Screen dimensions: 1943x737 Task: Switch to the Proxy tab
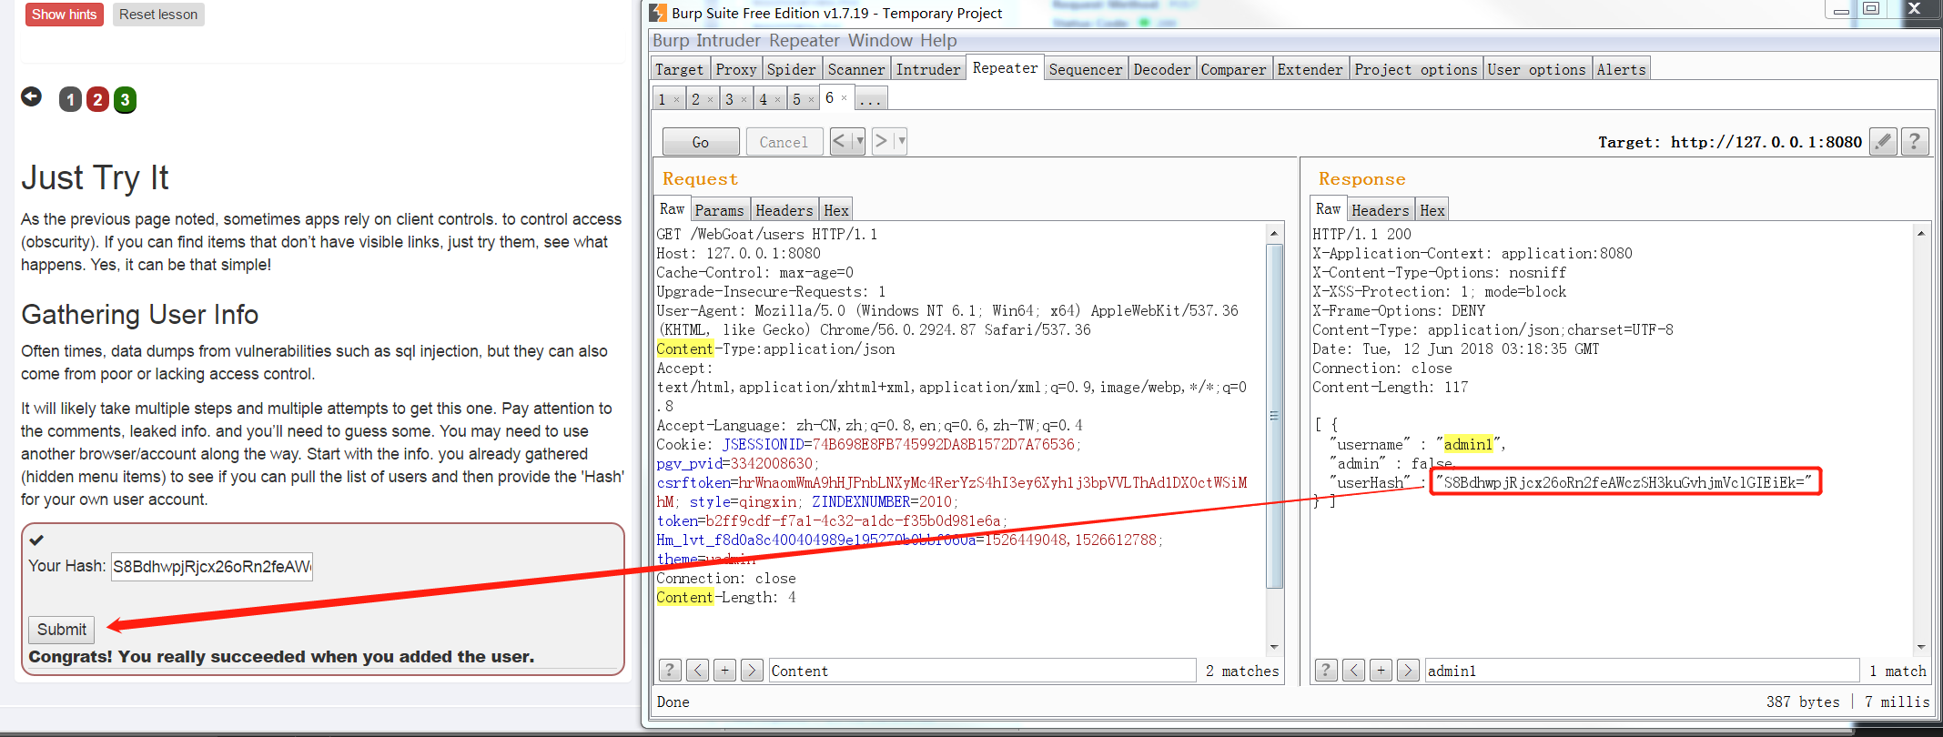pyautogui.click(x=736, y=69)
